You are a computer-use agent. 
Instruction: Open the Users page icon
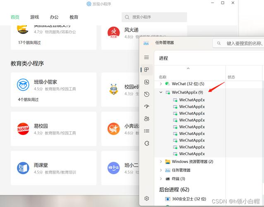point(146,119)
